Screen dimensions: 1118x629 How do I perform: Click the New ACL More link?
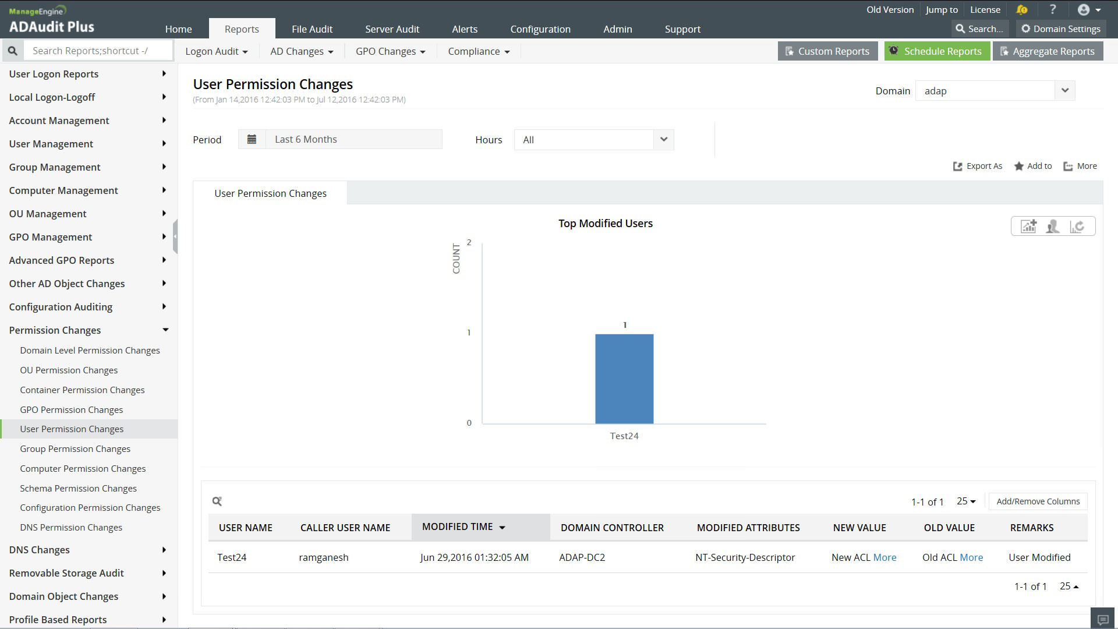point(885,557)
